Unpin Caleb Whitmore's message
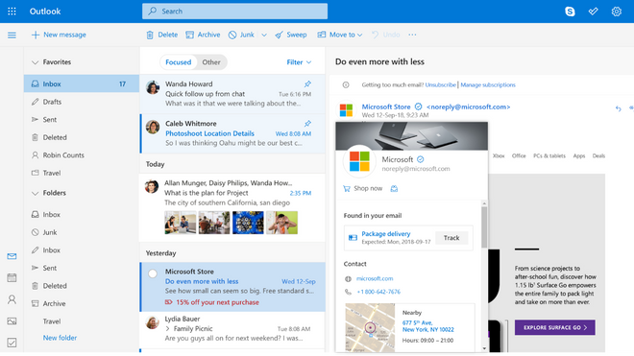Image resolution: width=634 pixels, height=356 pixels. [307, 124]
